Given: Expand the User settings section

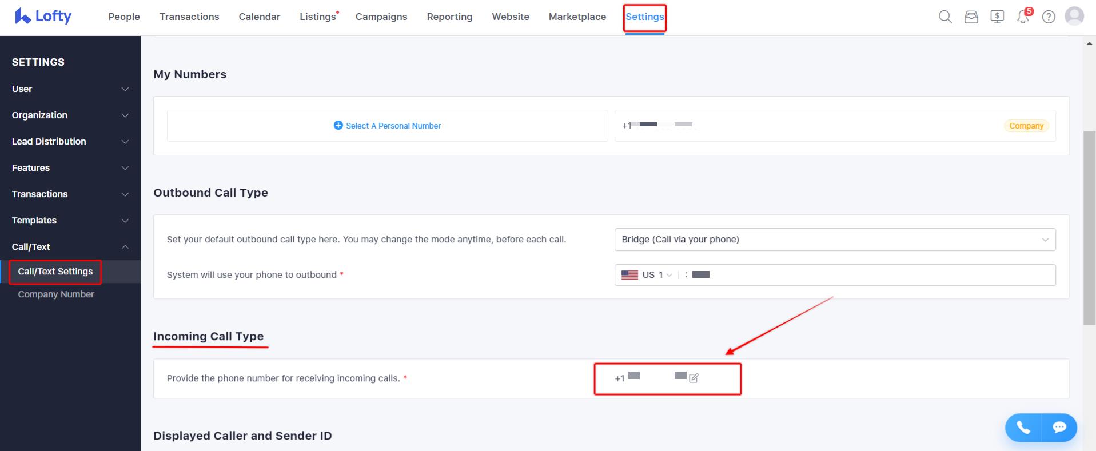Looking at the screenshot, I should pyautogui.click(x=70, y=89).
